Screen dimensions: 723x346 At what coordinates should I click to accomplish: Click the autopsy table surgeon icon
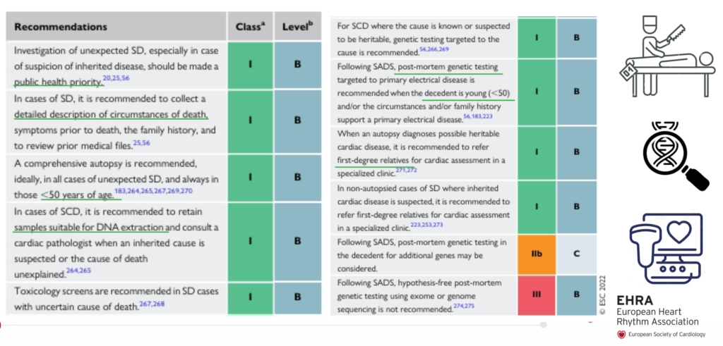click(667, 56)
